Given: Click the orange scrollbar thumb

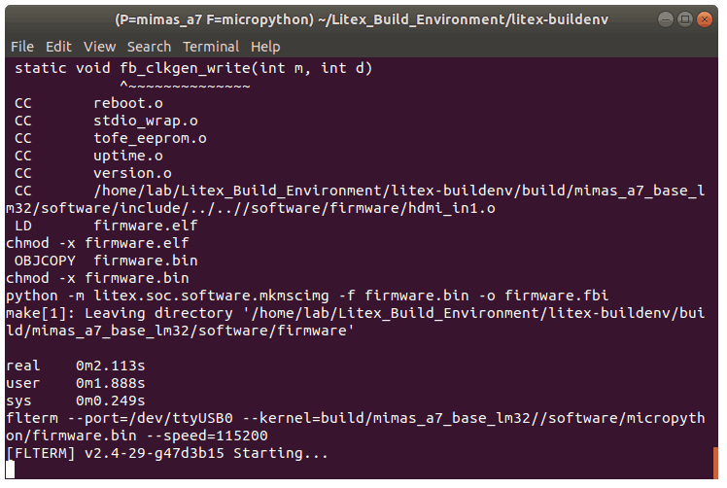Looking at the screenshot, I should (715, 464).
